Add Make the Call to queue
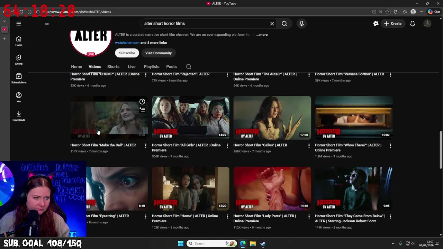 142,110
